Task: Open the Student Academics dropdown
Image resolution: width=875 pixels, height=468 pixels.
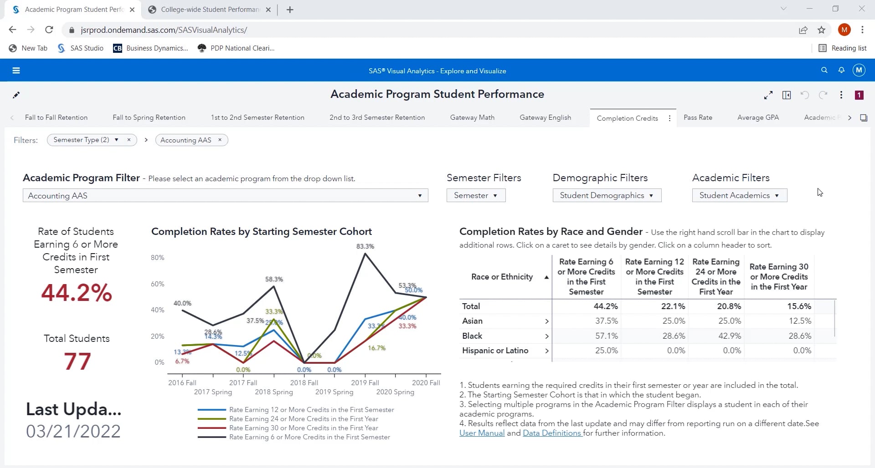Action: [x=739, y=195]
